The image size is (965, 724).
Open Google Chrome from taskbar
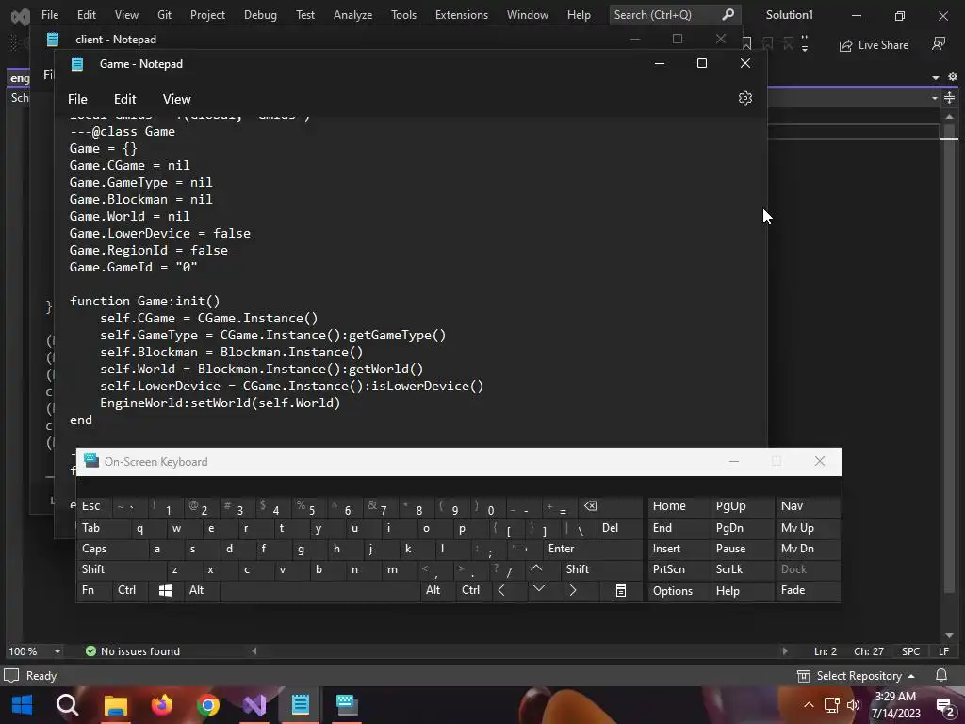click(208, 705)
